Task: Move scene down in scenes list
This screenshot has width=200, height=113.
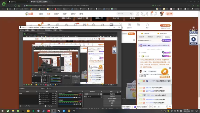Action: [29, 106]
